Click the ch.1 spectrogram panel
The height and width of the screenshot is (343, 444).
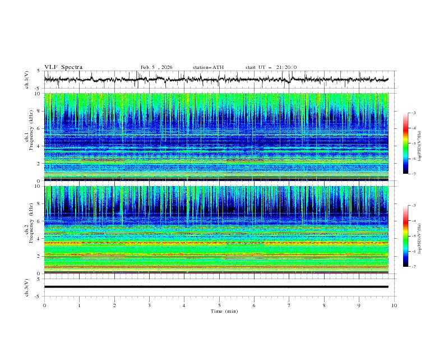pos(216,137)
